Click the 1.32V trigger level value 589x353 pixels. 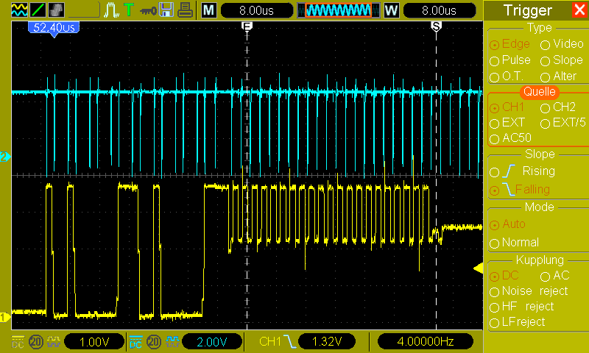(x=326, y=341)
